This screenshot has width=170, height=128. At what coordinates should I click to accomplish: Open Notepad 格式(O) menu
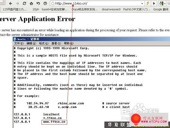point(44,43)
